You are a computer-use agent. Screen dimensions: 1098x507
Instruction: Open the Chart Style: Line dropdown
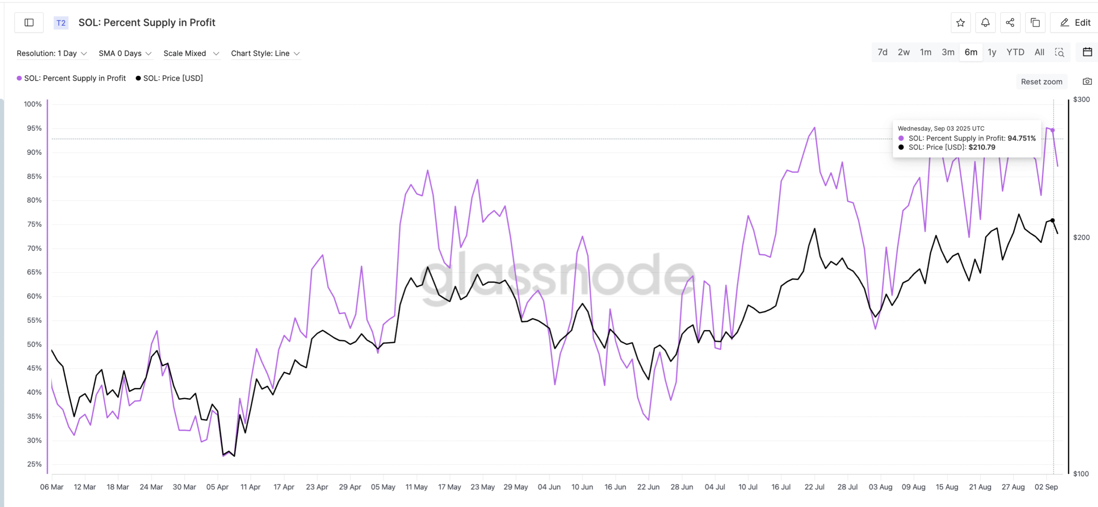pyautogui.click(x=265, y=53)
